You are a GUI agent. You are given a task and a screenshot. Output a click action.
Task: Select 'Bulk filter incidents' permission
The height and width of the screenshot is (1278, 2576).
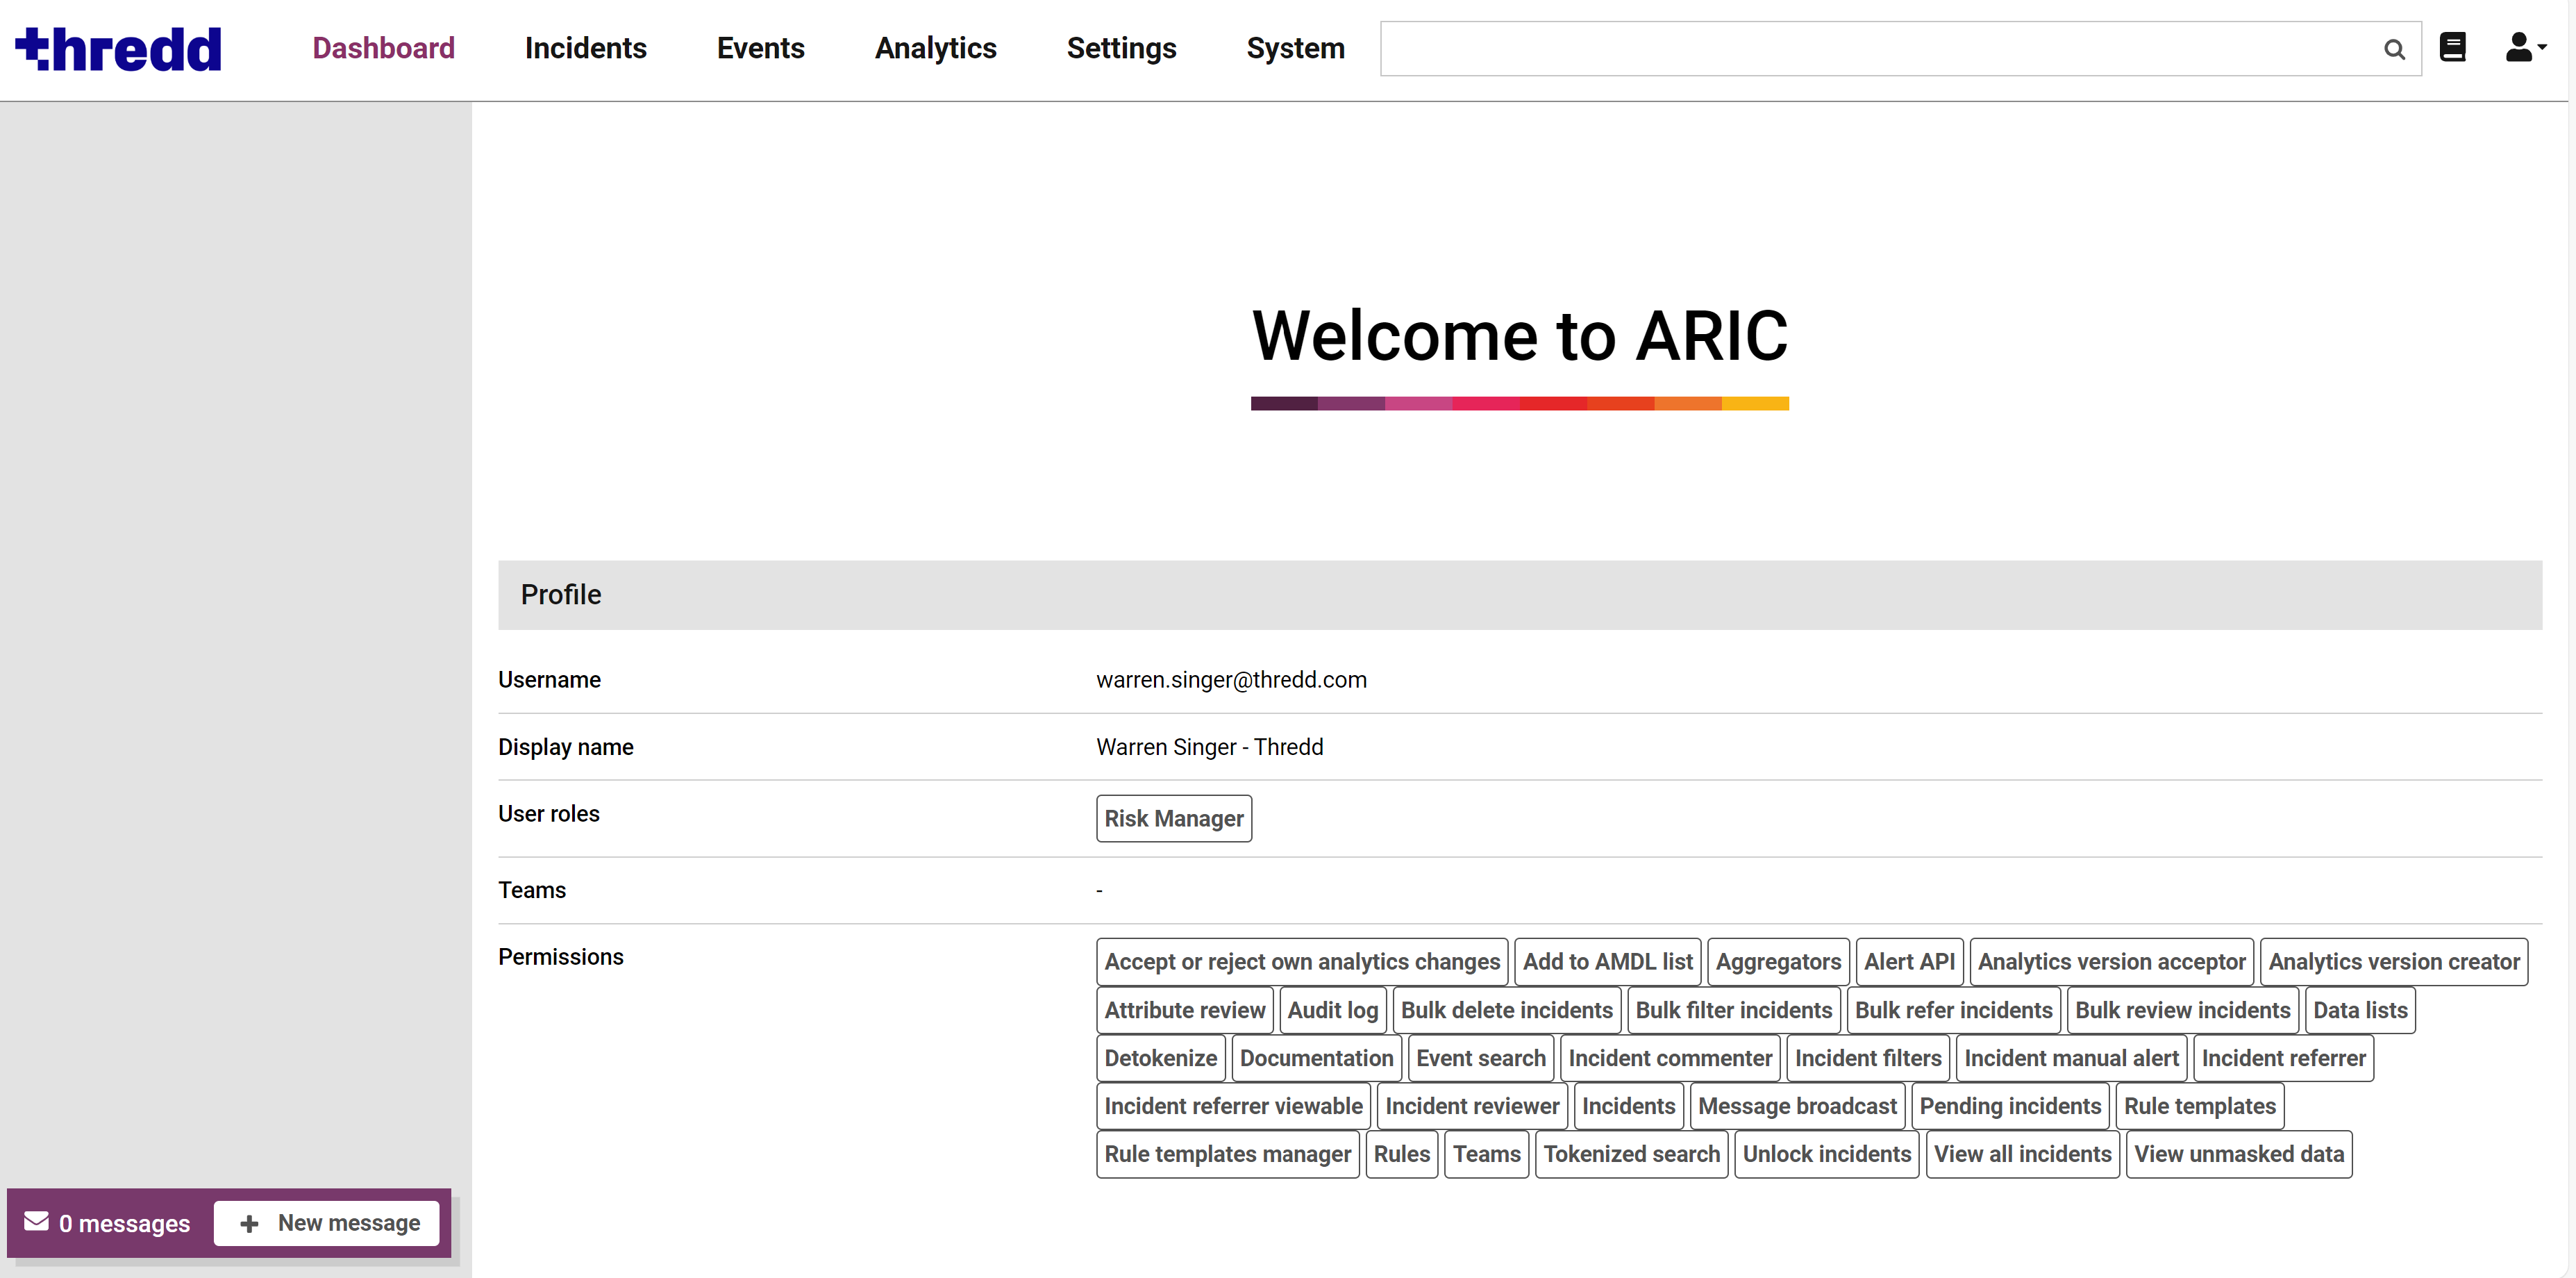point(1733,1010)
